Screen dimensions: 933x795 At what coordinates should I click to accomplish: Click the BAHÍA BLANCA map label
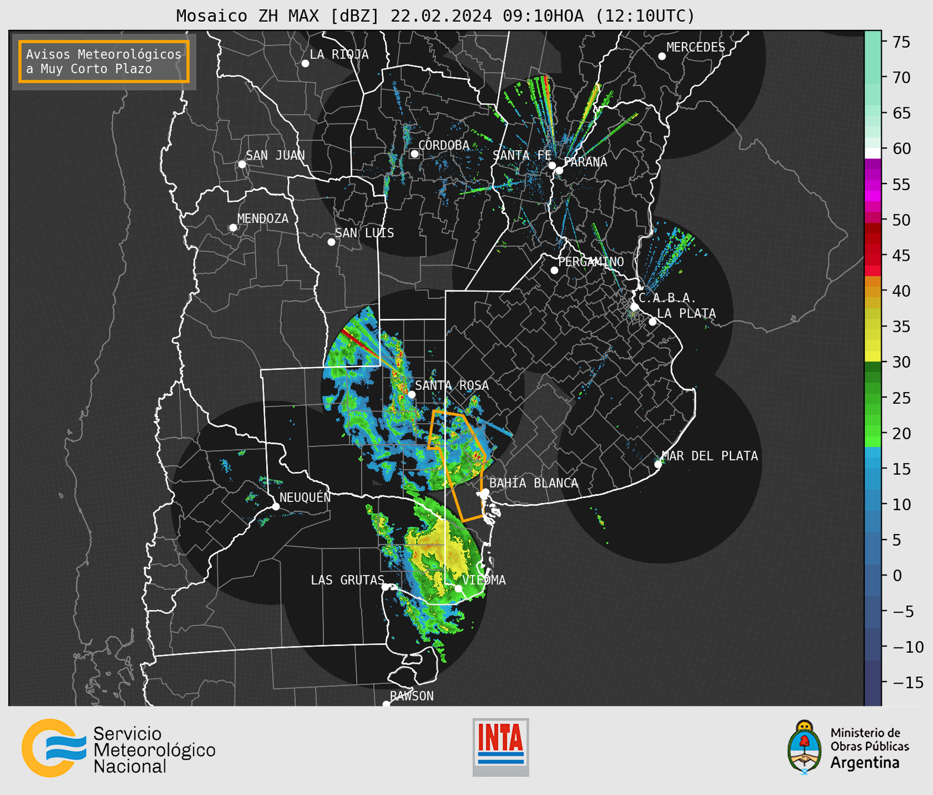[x=534, y=483]
